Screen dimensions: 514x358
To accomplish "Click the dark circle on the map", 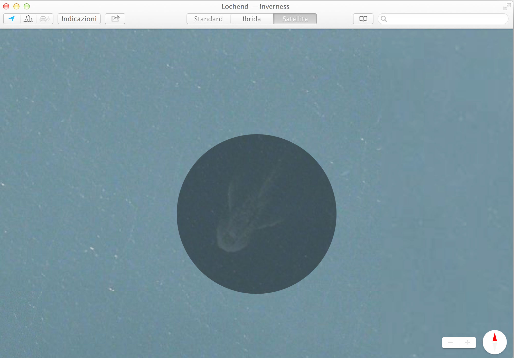I will click(x=256, y=214).
